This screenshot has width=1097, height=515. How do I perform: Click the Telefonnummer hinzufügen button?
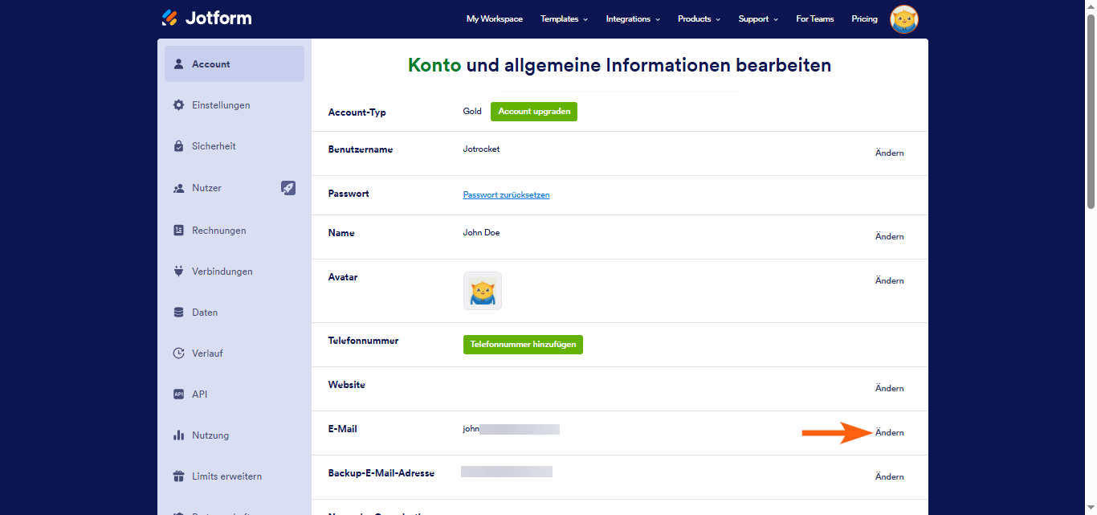click(x=523, y=345)
